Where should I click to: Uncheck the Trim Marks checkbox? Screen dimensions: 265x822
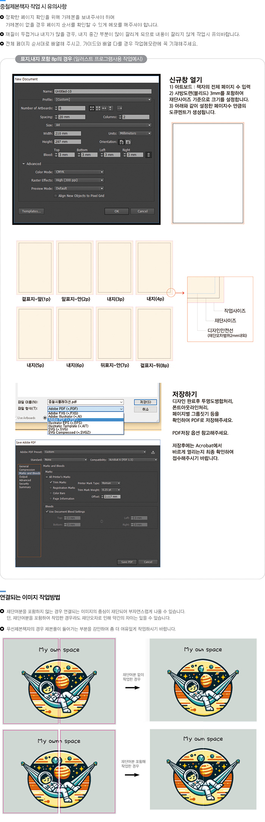click(51, 482)
